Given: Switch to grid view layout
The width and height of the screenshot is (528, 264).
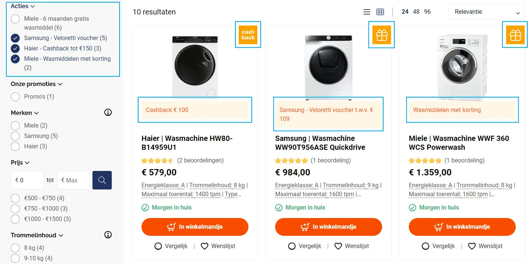Looking at the screenshot, I should [380, 11].
